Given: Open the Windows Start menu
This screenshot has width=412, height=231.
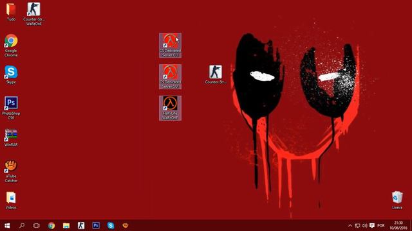Looking at the screenshot, I should click(x=7, y=225).
